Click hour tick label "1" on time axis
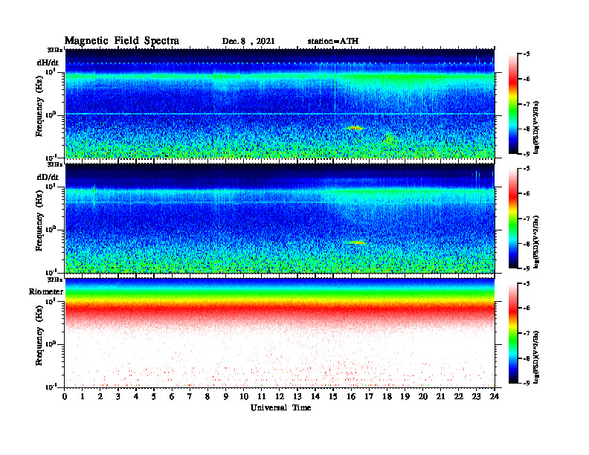Screen dimensions: 589x455 point(83,396)
